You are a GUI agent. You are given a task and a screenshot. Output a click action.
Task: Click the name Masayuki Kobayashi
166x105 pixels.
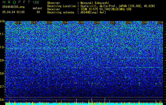click(x=95, y=3)
